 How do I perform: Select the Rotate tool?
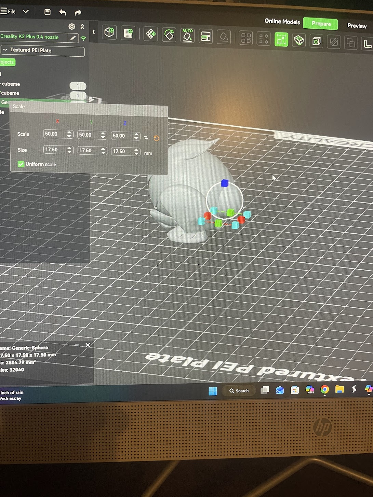click(x=169, y=34)
